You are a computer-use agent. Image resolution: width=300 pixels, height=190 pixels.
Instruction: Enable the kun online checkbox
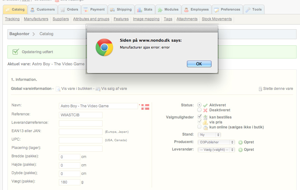point(199,127)
